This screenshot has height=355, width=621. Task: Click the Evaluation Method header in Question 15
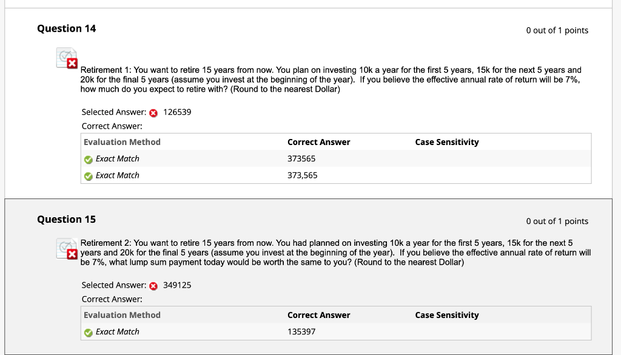coord(122,316)
